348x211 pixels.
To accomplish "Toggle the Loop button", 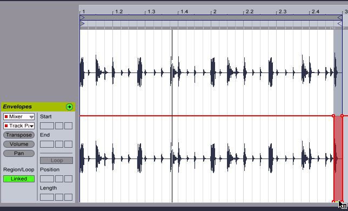I will pyautogui.click(x=56, y=160).
